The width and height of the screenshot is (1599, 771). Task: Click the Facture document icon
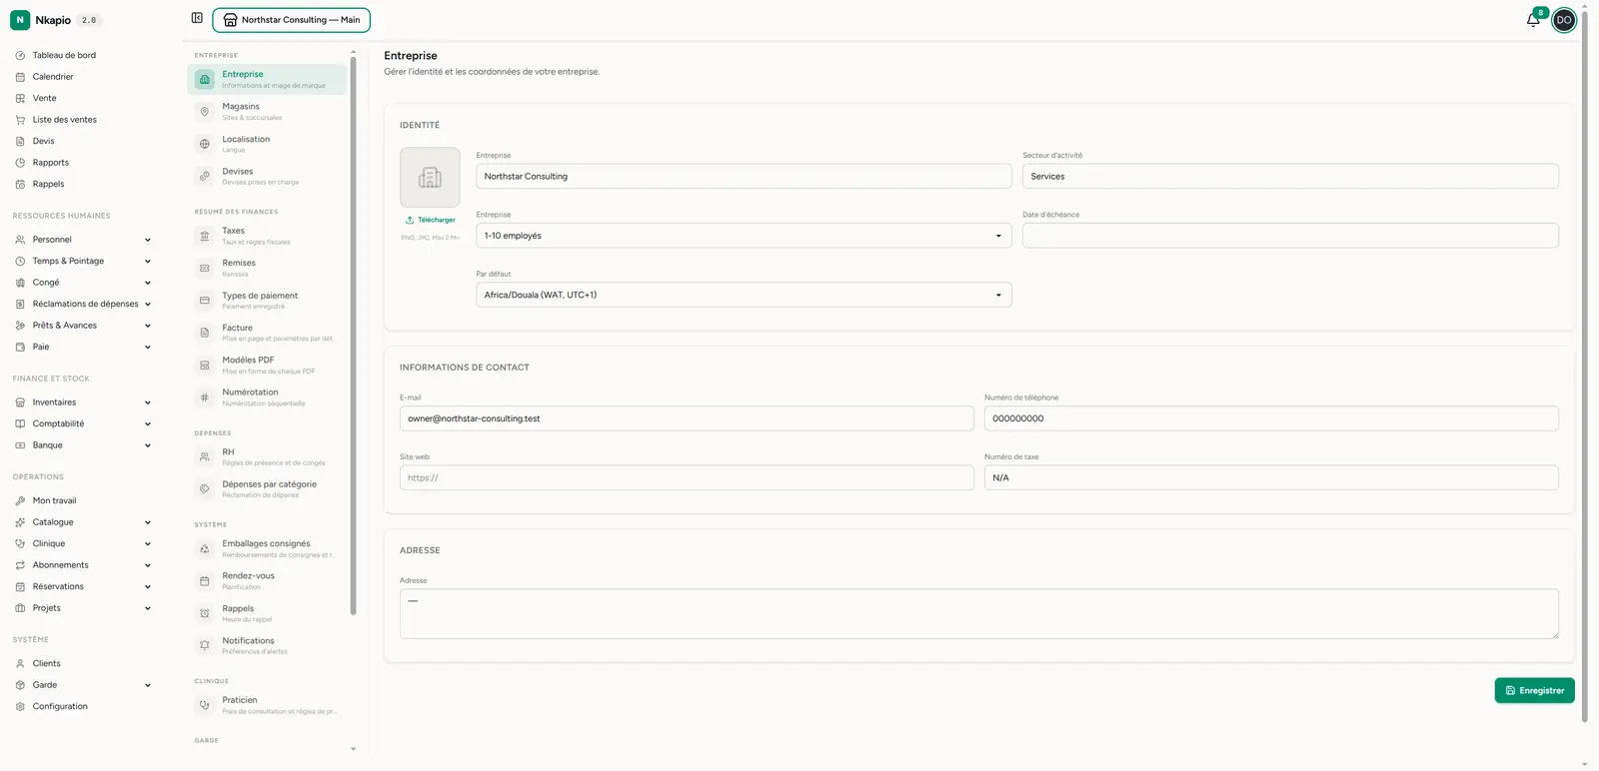point(205,333)
